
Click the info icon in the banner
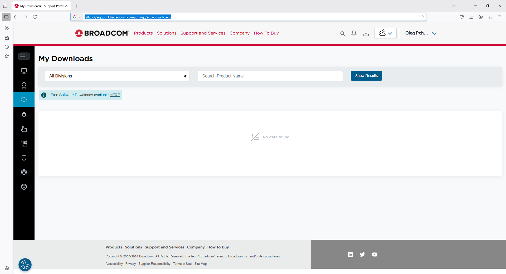click(44, 95)
